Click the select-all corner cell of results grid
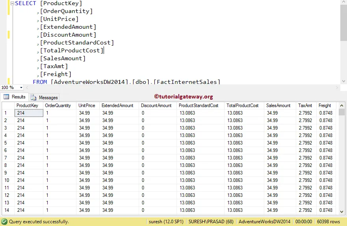The height and width of the screenshot is (226, 347). (8, 106)
